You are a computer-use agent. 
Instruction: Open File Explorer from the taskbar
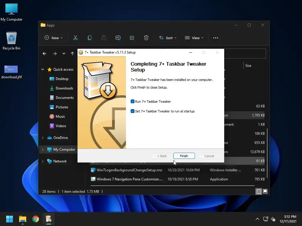[x=22, y=219]
